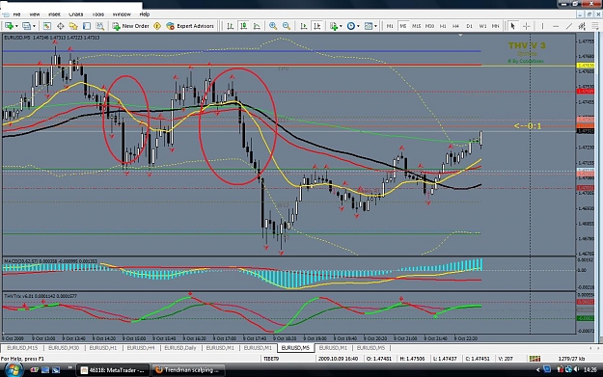Zoom in on the chart
The height and width of the screenshot is (377, 603).
pos(273,26)
